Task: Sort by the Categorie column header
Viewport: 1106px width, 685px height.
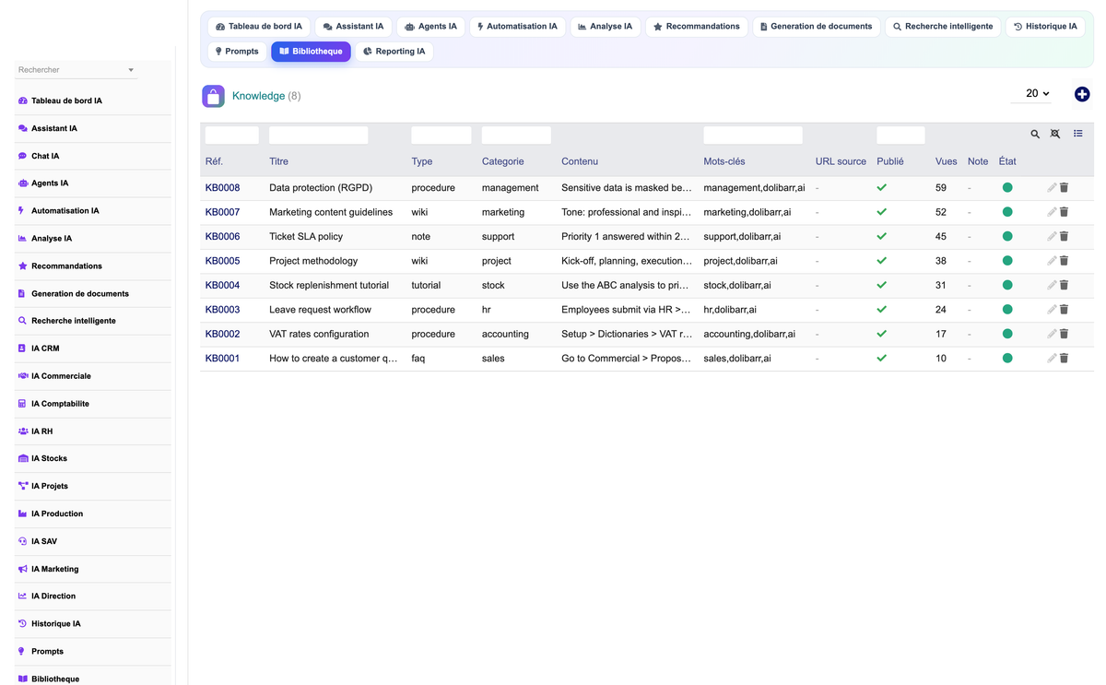Action: pos(502,161)
